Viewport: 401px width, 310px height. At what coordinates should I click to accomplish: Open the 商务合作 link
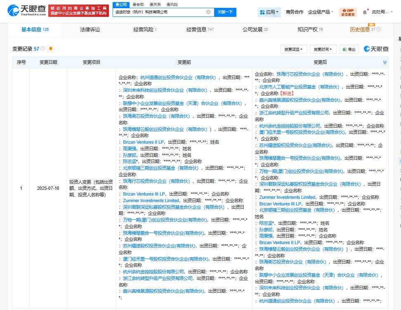tap(294, 12)
